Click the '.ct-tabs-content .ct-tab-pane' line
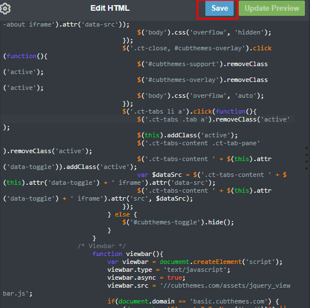This screenshot has height=308, width=310. [199, 143]
